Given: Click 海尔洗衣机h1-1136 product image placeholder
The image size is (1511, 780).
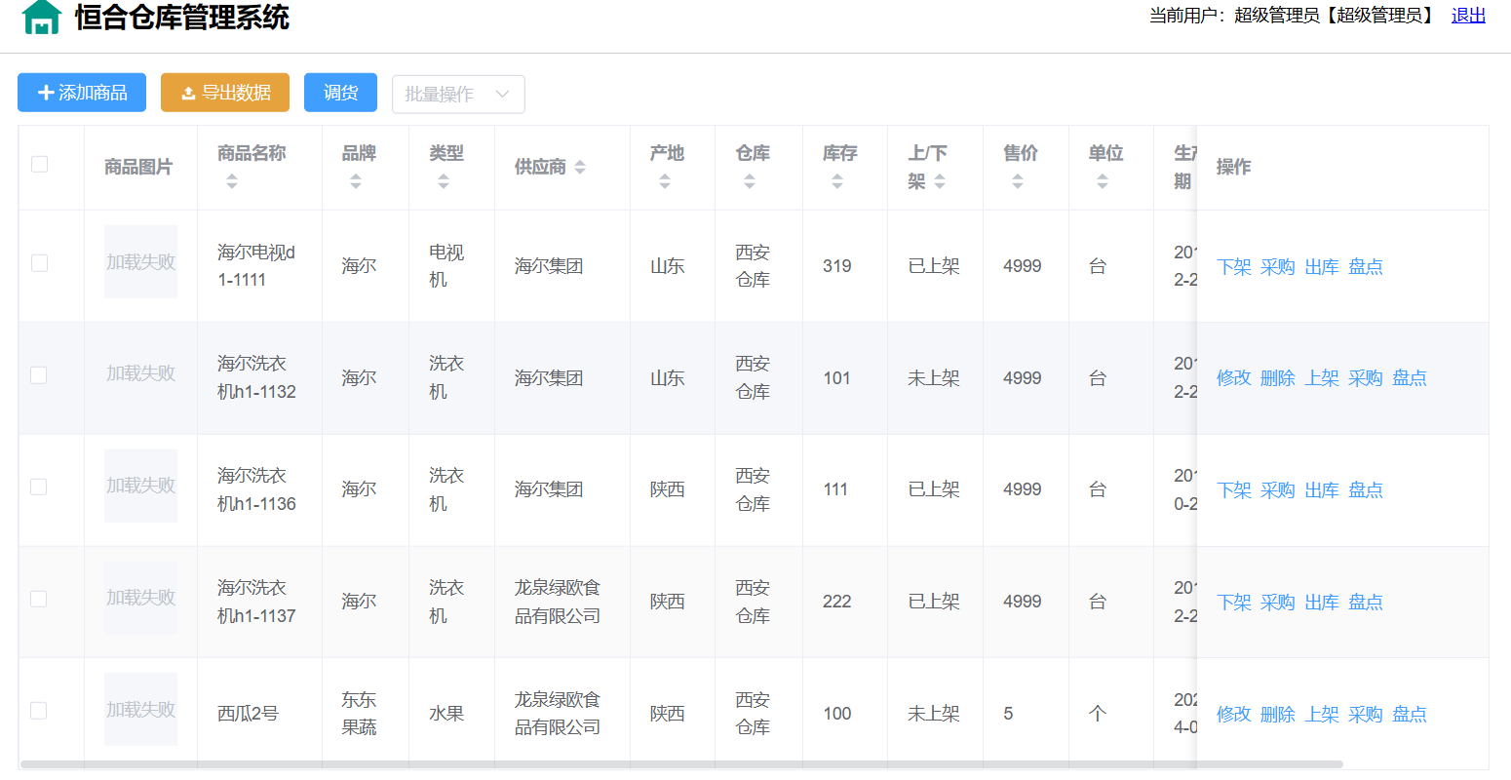Looking at the screenshot, I should click(141, 486).
